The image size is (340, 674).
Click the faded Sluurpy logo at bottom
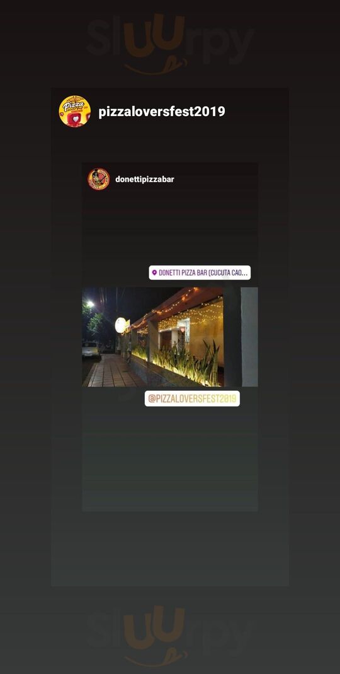pyautogui.click(x=171, y=636)
